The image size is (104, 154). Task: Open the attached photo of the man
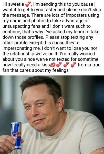[52, 115]
